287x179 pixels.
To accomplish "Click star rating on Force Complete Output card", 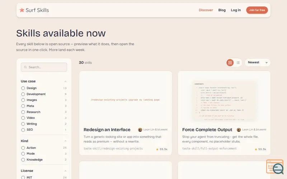I will coord(260,149).
